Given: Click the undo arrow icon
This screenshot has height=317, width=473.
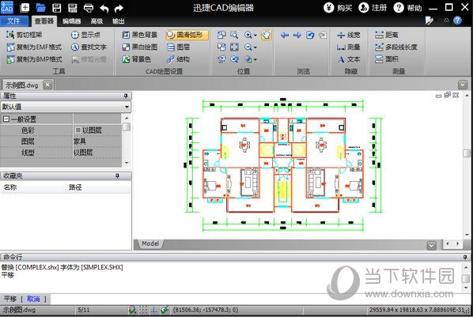Looking at the screenshot, I should pyautogui.click(x=104, y=8).
